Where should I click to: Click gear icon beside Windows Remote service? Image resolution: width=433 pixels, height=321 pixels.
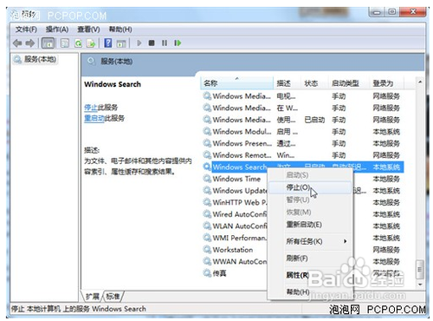[207, 155]
